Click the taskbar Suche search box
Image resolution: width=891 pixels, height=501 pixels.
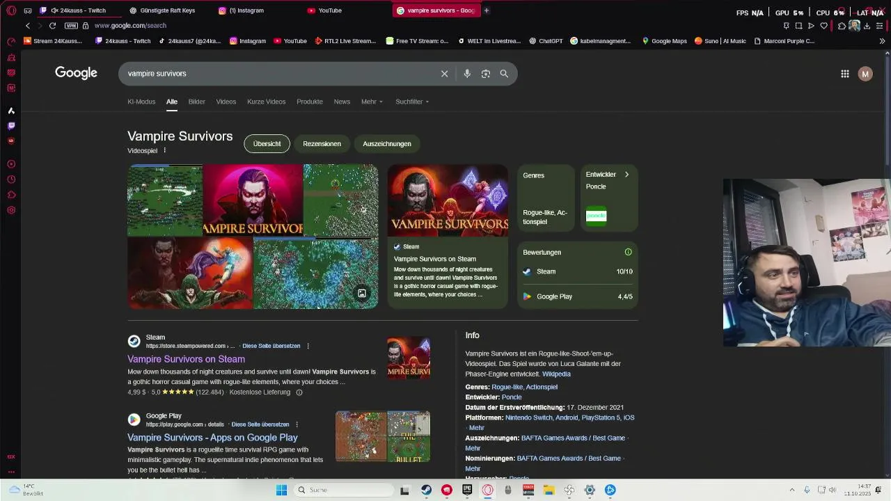(x=343, y=490)
